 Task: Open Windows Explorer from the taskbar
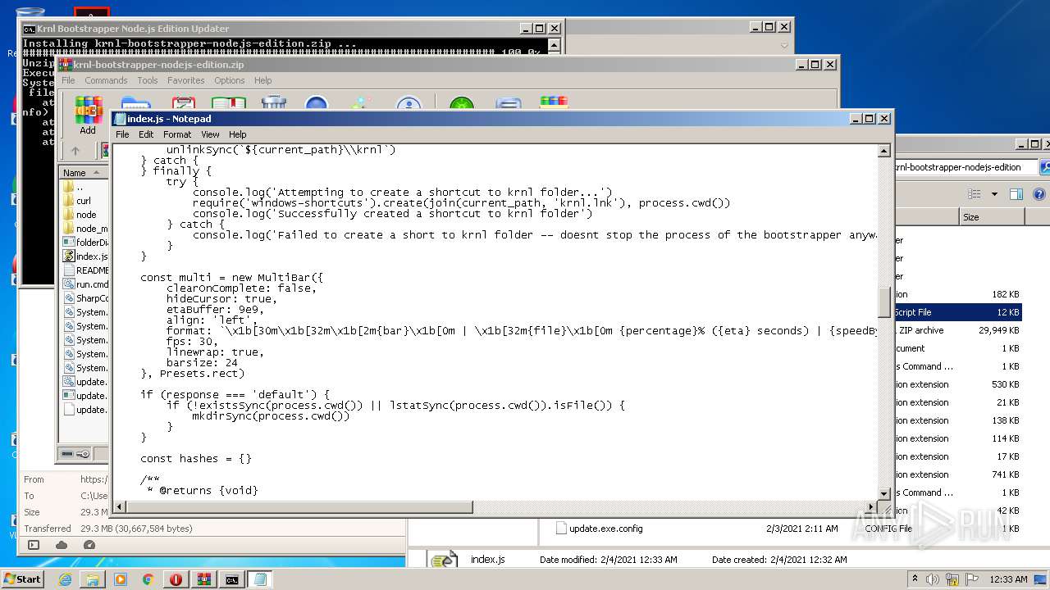(x=93, y=579)
